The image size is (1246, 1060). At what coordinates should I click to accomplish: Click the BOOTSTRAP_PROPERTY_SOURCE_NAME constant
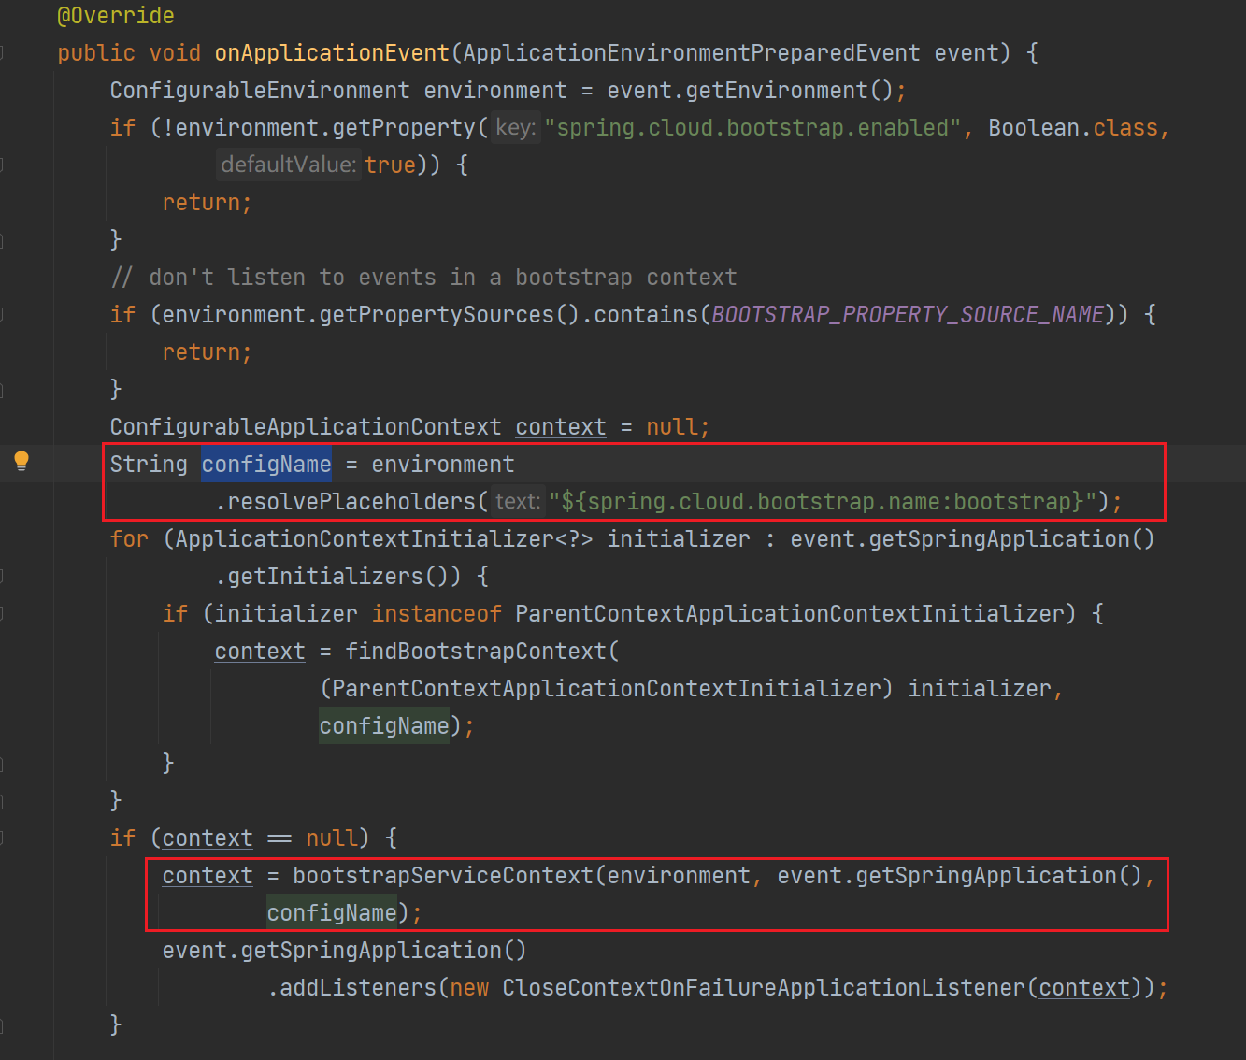[x=907, y=315]
